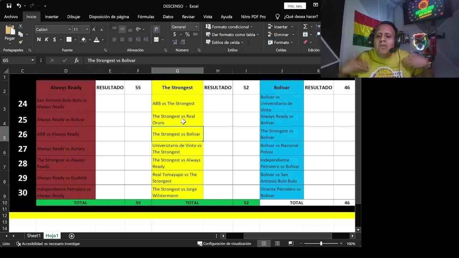Toggle italic formatting (K)
459x258 pixels.
click(x=47, y=39)
